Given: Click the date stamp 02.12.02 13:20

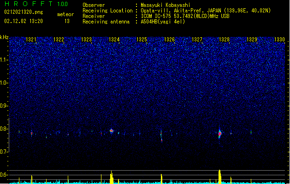Looking at the screenshot, I should tap(24, 21).
